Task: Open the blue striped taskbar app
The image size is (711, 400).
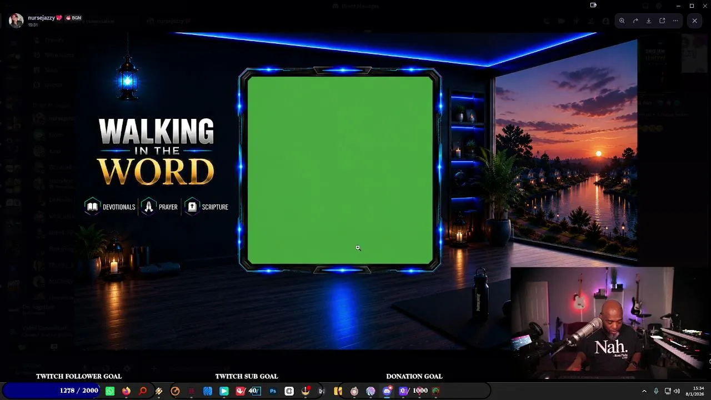Action: (208, 391)
